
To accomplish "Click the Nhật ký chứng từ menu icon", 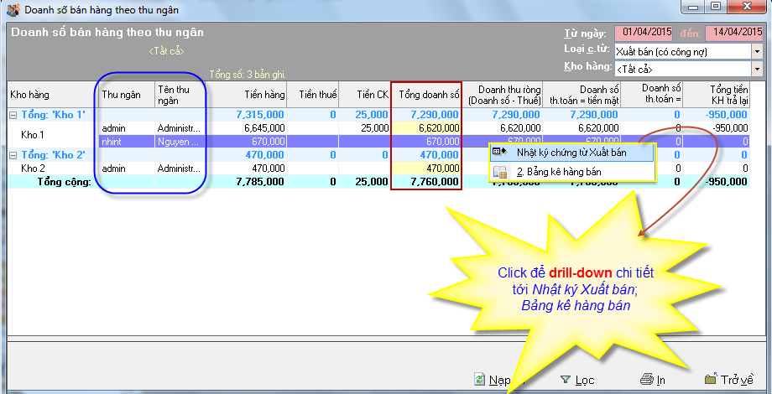I will point(499,153).
